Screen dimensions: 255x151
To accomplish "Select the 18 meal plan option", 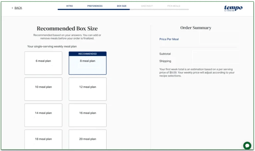I will 43,139.
